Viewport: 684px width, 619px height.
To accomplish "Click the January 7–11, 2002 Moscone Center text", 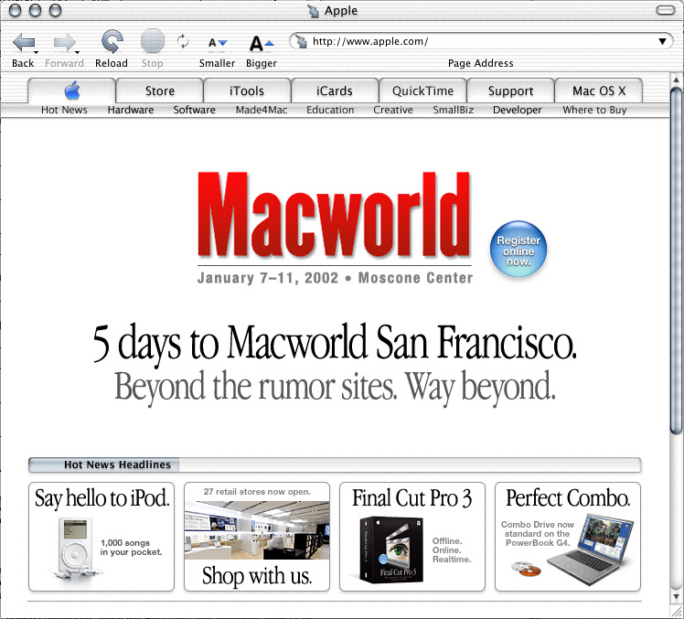I will tap(335, 278).
